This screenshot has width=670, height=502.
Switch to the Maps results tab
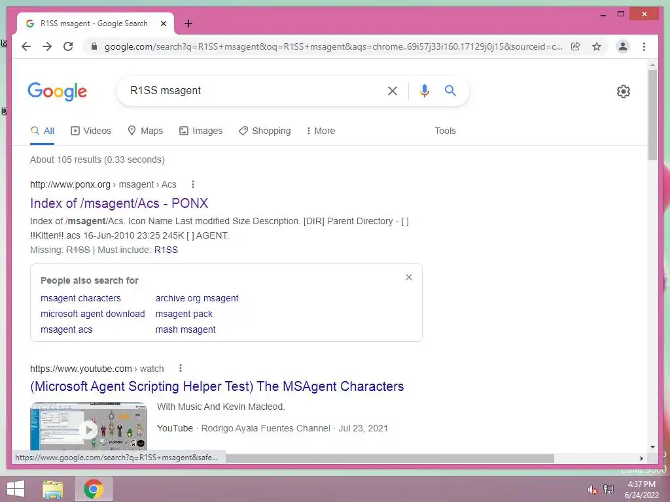point(145,131)
